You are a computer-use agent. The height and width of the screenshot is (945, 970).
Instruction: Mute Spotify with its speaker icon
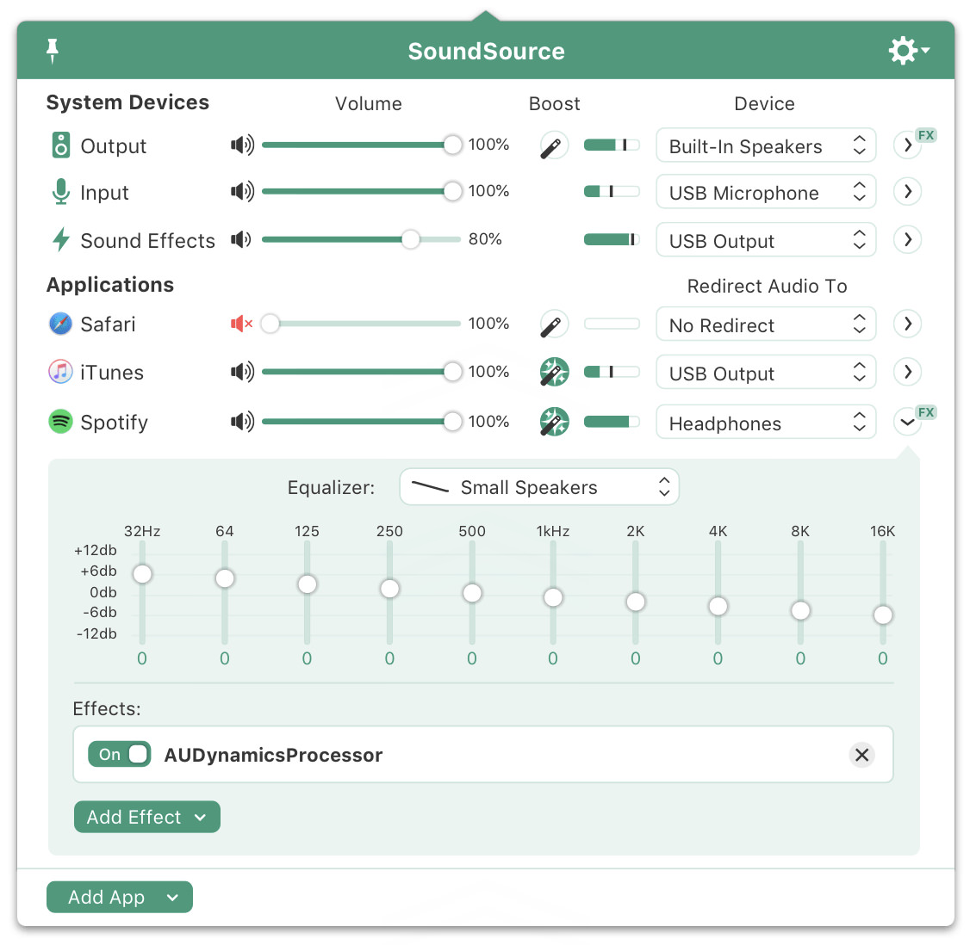(x=242, y=422)
